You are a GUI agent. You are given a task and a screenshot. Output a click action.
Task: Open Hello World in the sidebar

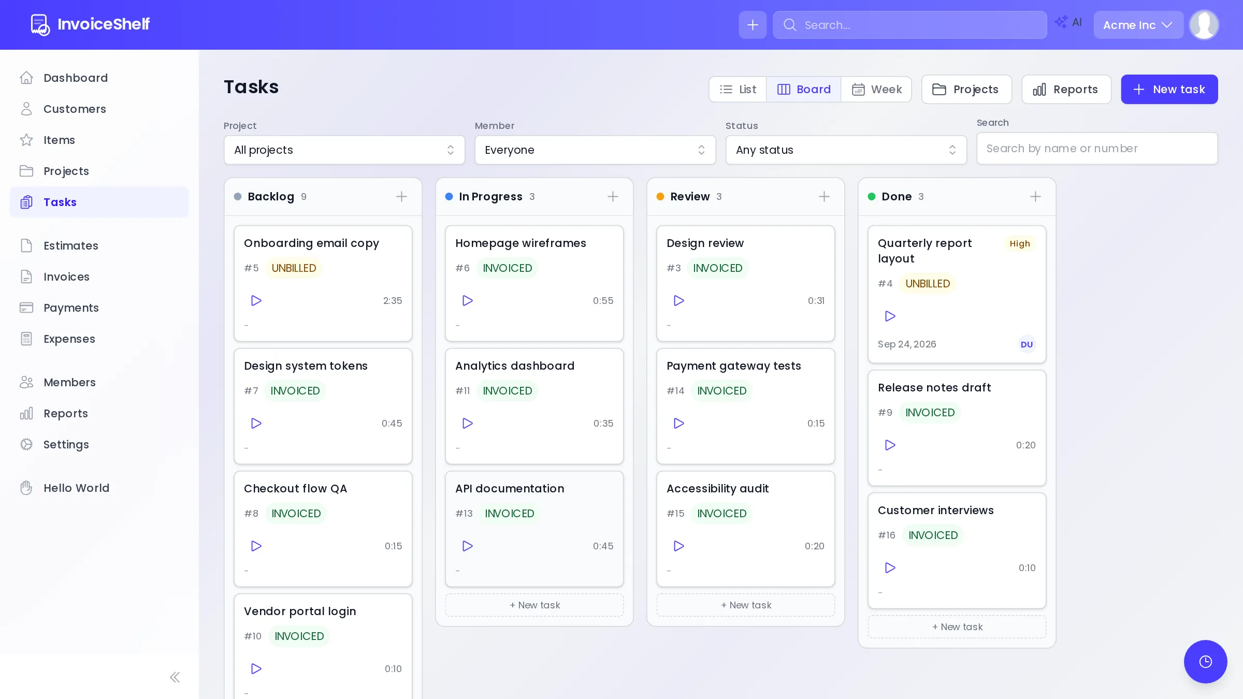pyautogui.click(x=99, y=488)
